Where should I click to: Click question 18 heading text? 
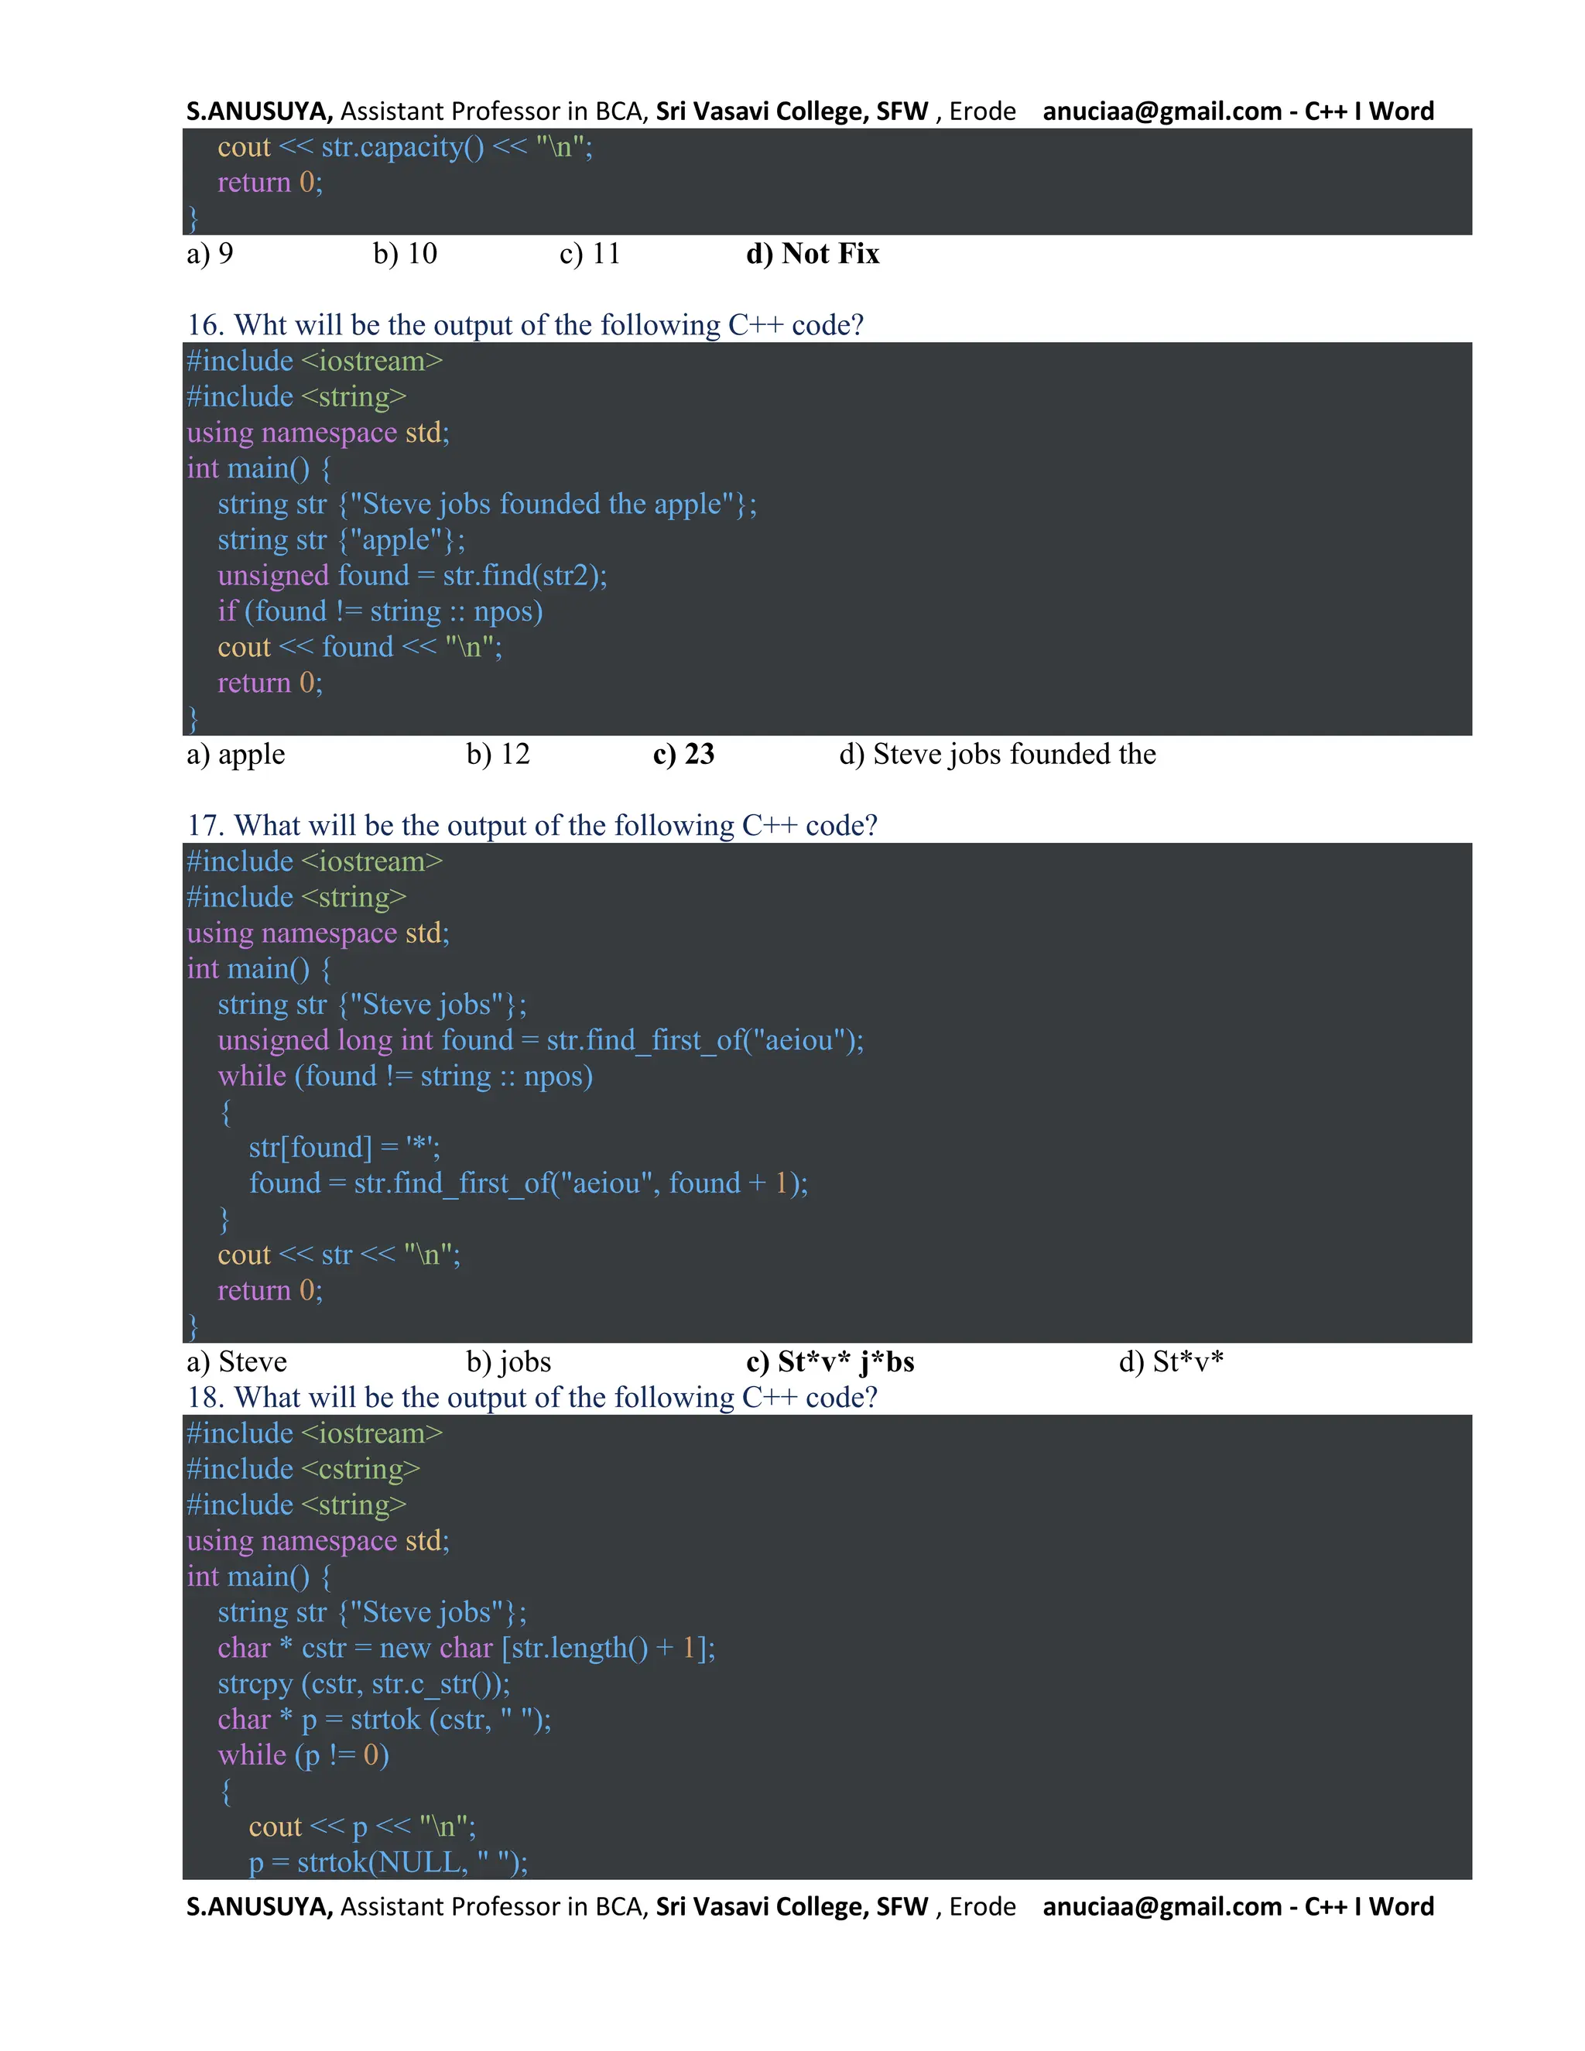pos(532,1397)
